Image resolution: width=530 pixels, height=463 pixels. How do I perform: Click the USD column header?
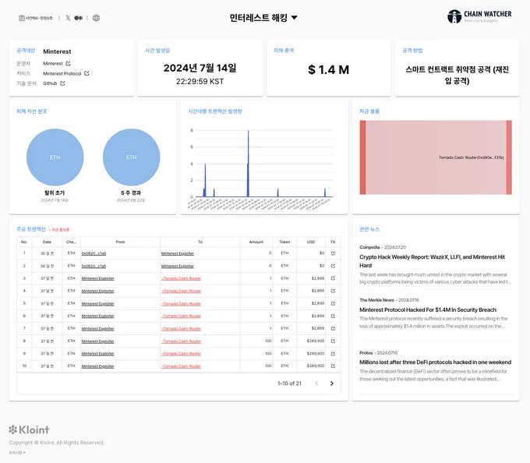click(x=311, y=242)
